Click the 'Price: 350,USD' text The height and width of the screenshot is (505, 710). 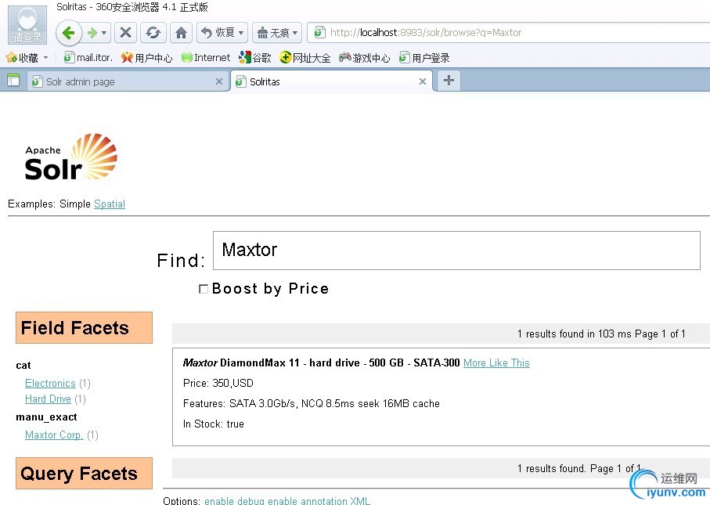(x=218, y=383)
